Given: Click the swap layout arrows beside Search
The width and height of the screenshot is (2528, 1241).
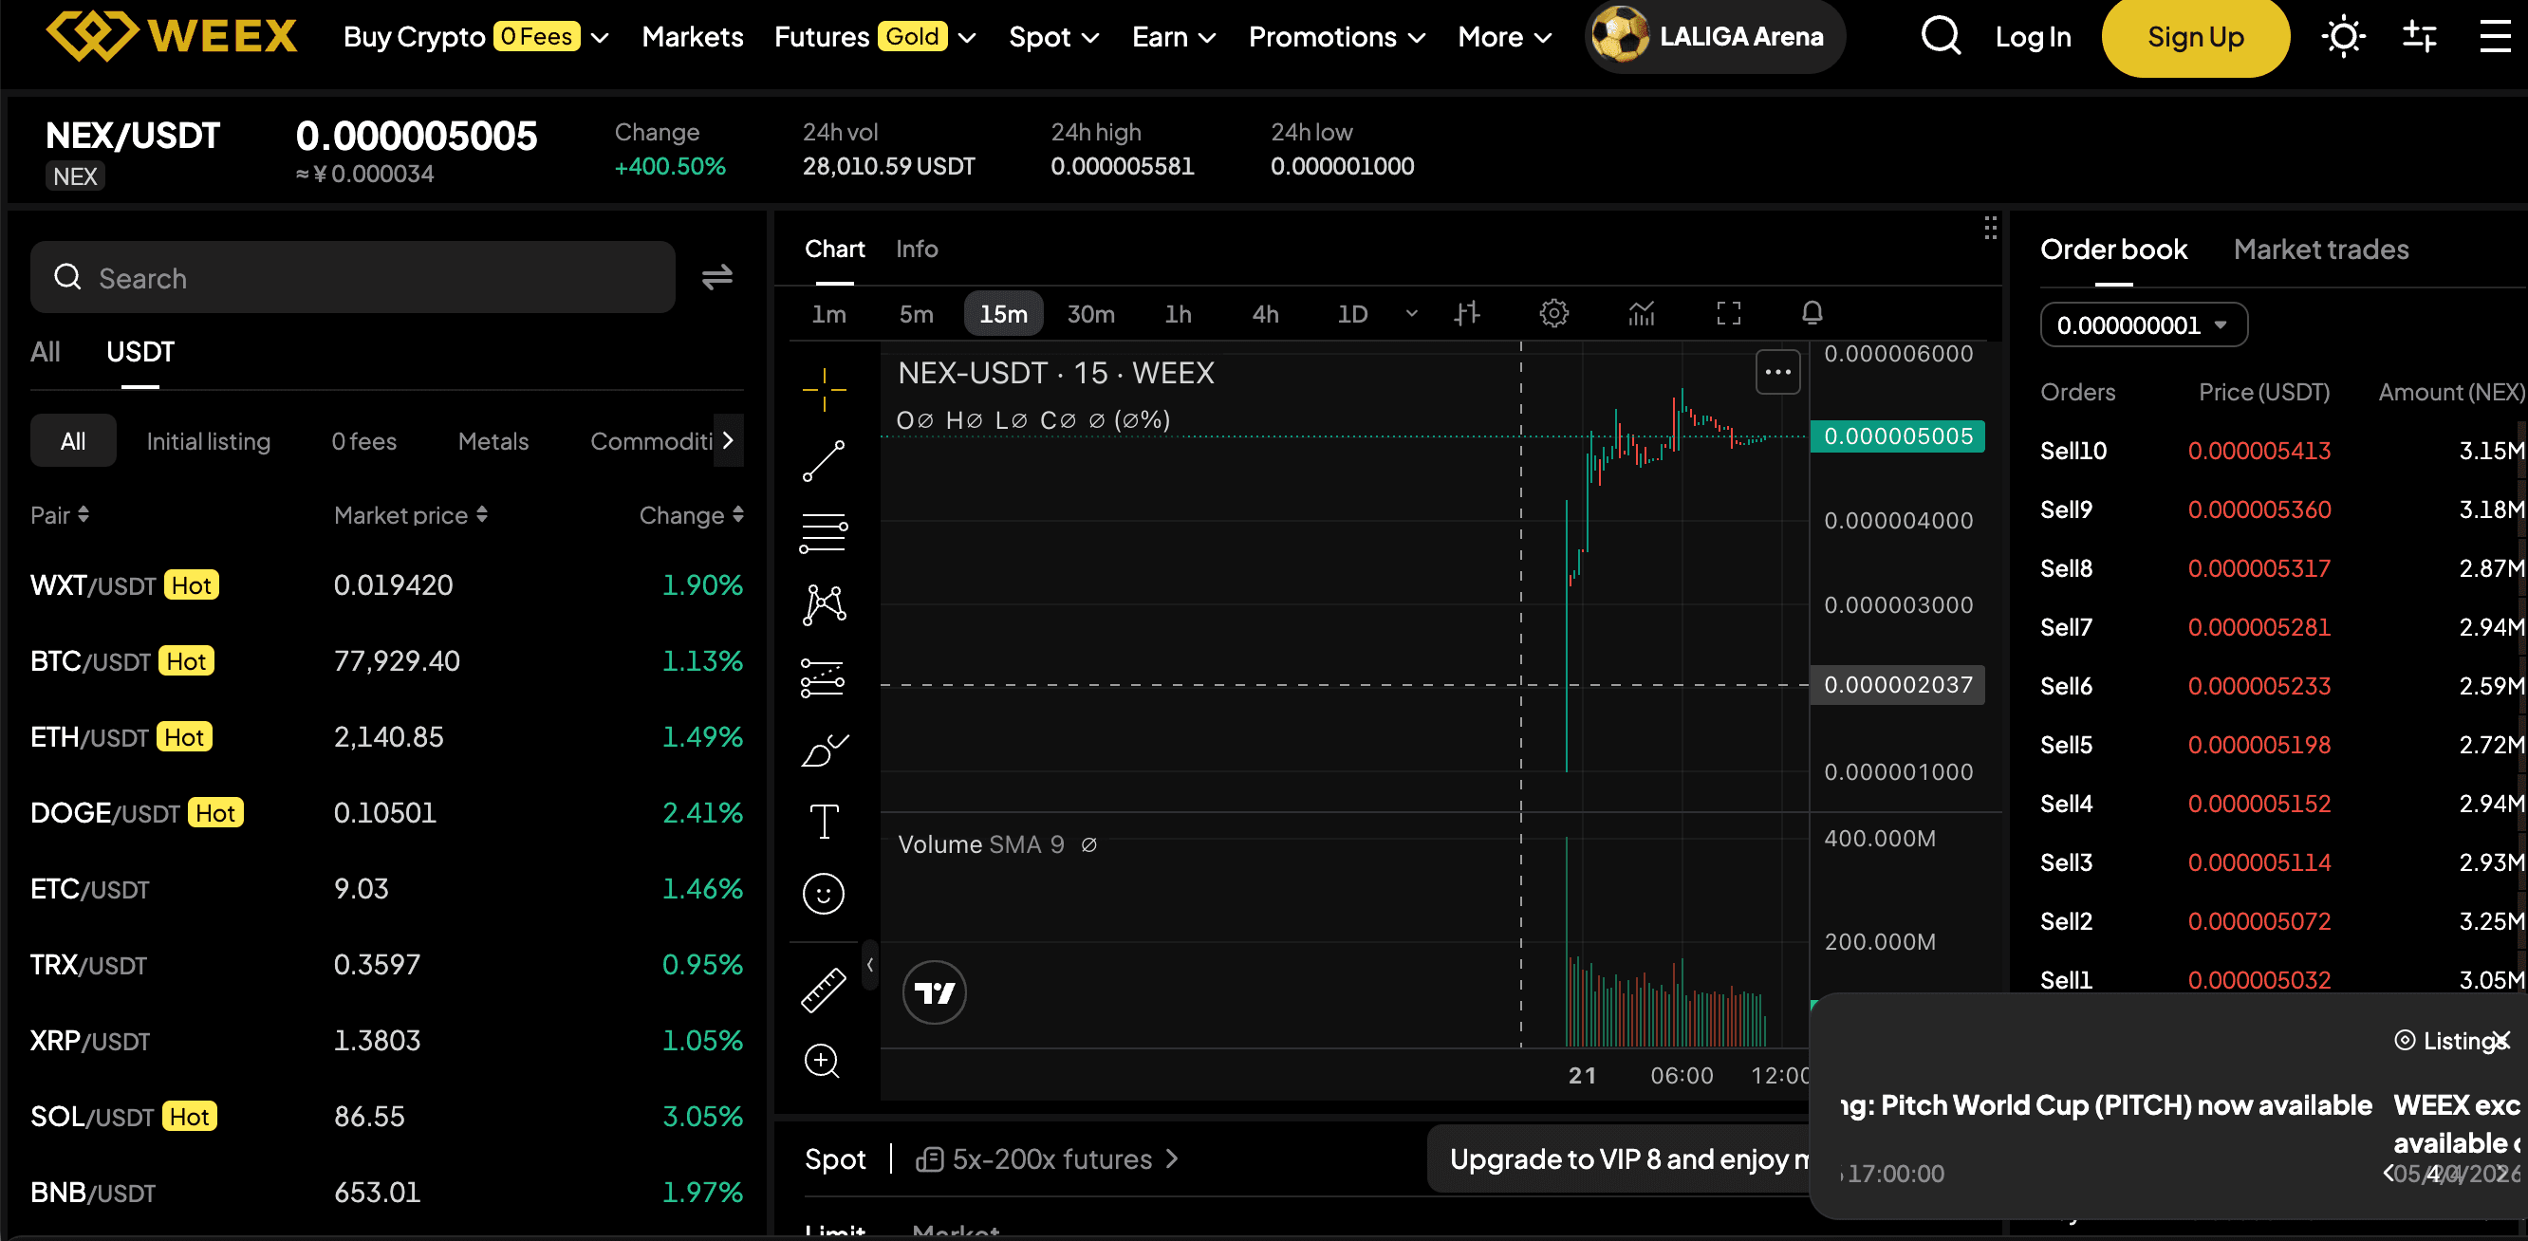Looking at the screenshot, I should tap(716, 278).
